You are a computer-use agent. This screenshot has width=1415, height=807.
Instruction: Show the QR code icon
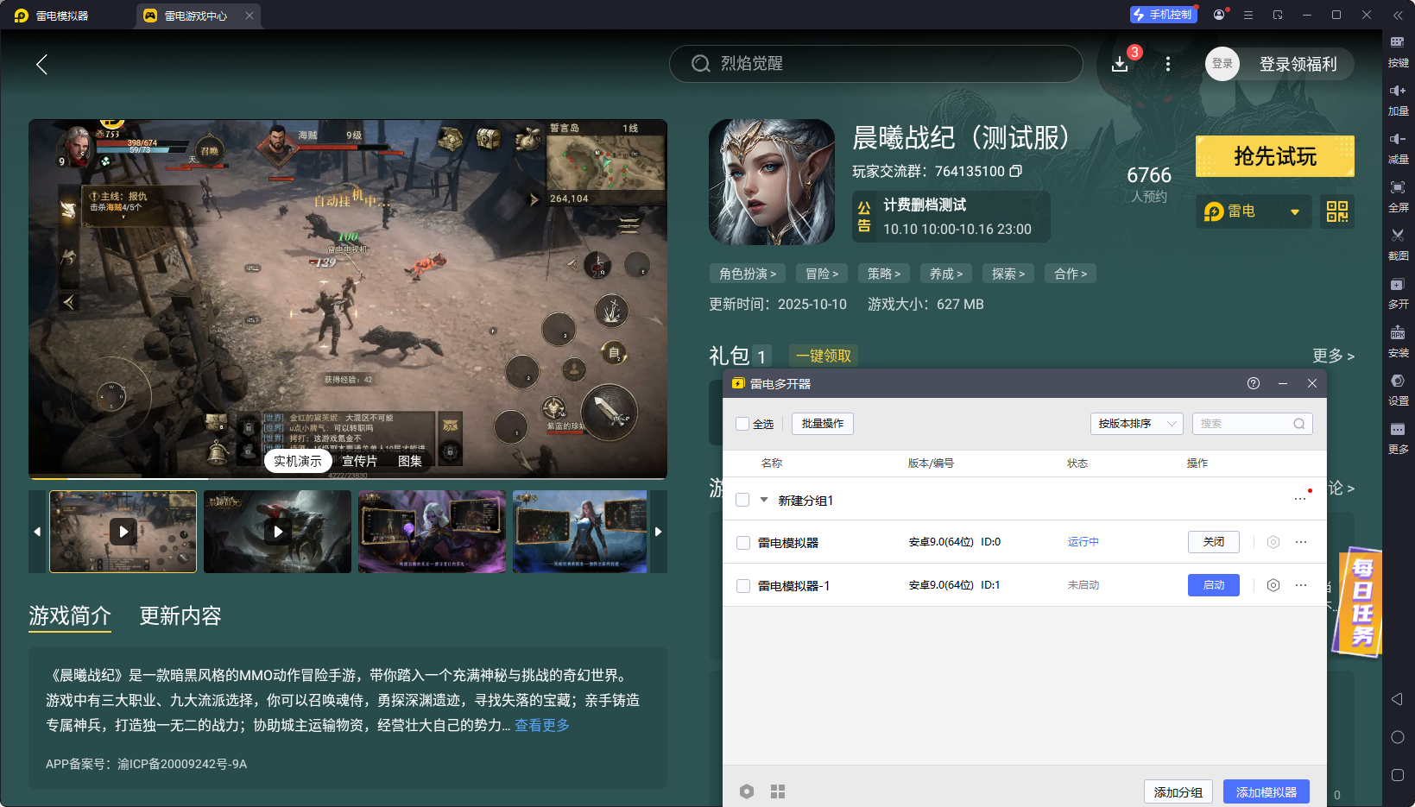pos(1337,211)
